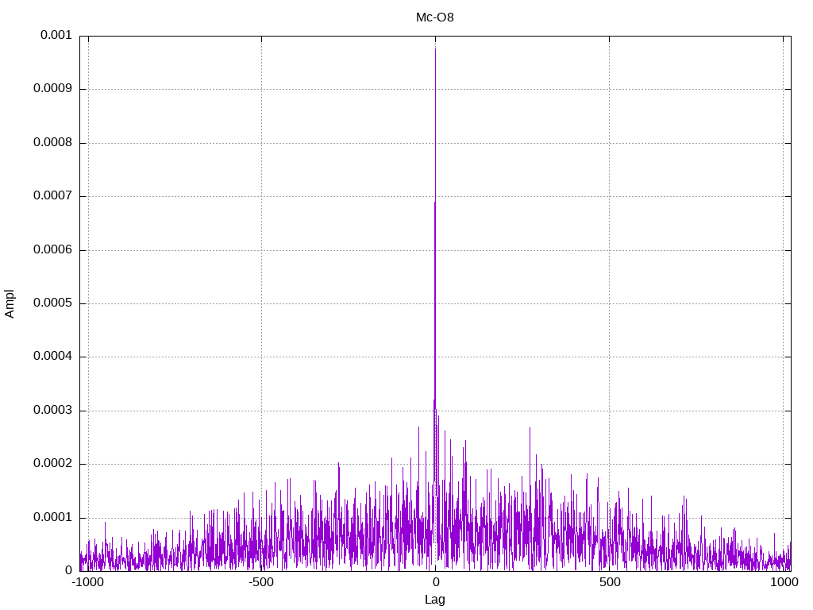The image size is (813, 610).
Task: Click the 500 x-axis tick label
Action: pyautogui.click(x=609, y=582)
